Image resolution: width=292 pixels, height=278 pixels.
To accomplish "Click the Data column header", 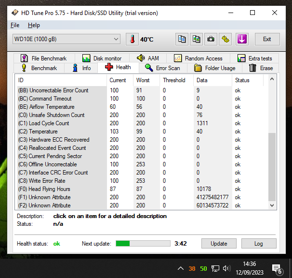I will [x=212, y=80].
